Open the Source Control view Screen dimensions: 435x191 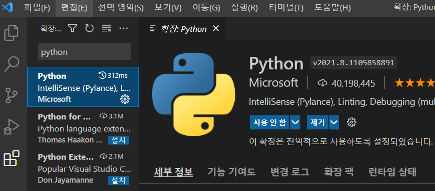[x=12, y=95]
